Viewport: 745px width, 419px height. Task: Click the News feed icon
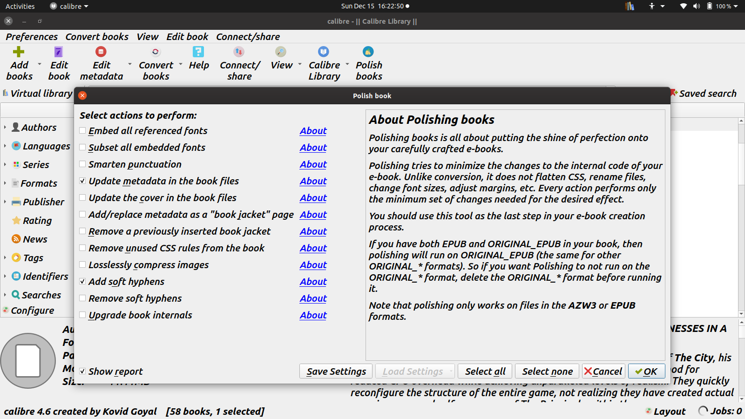tap(16, 239)
